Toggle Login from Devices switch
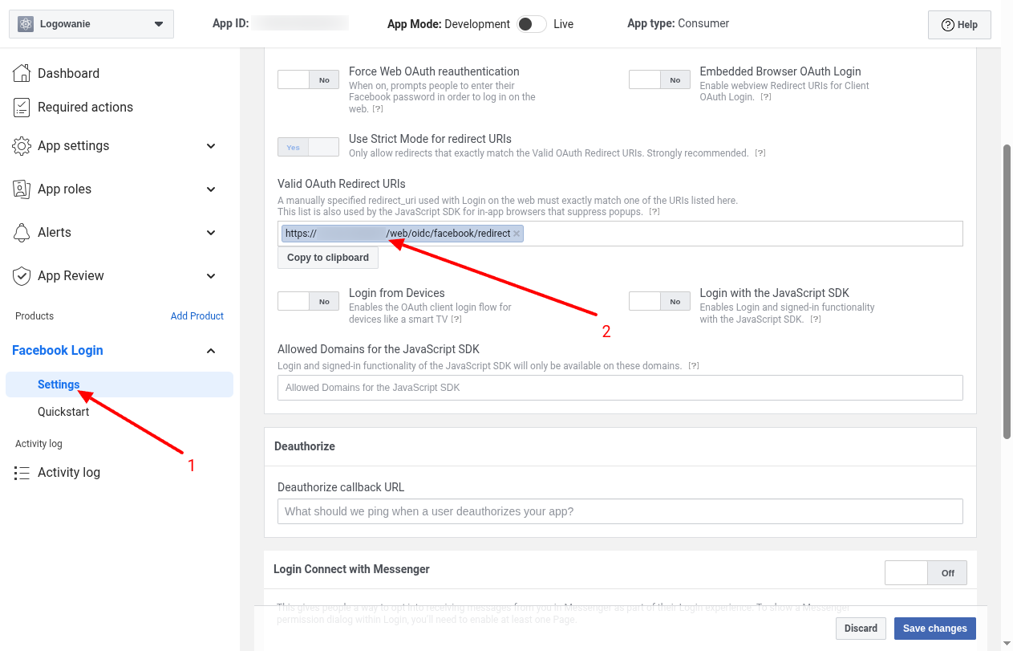 click(308, 301)
